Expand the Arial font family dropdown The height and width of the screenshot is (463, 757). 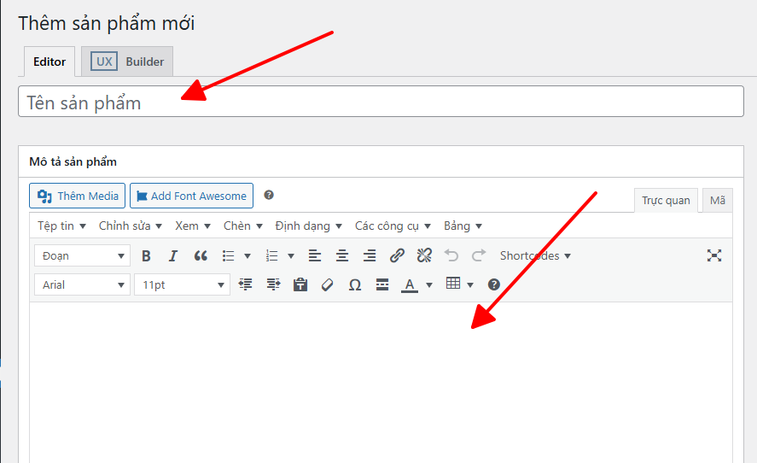pos(82,284)
